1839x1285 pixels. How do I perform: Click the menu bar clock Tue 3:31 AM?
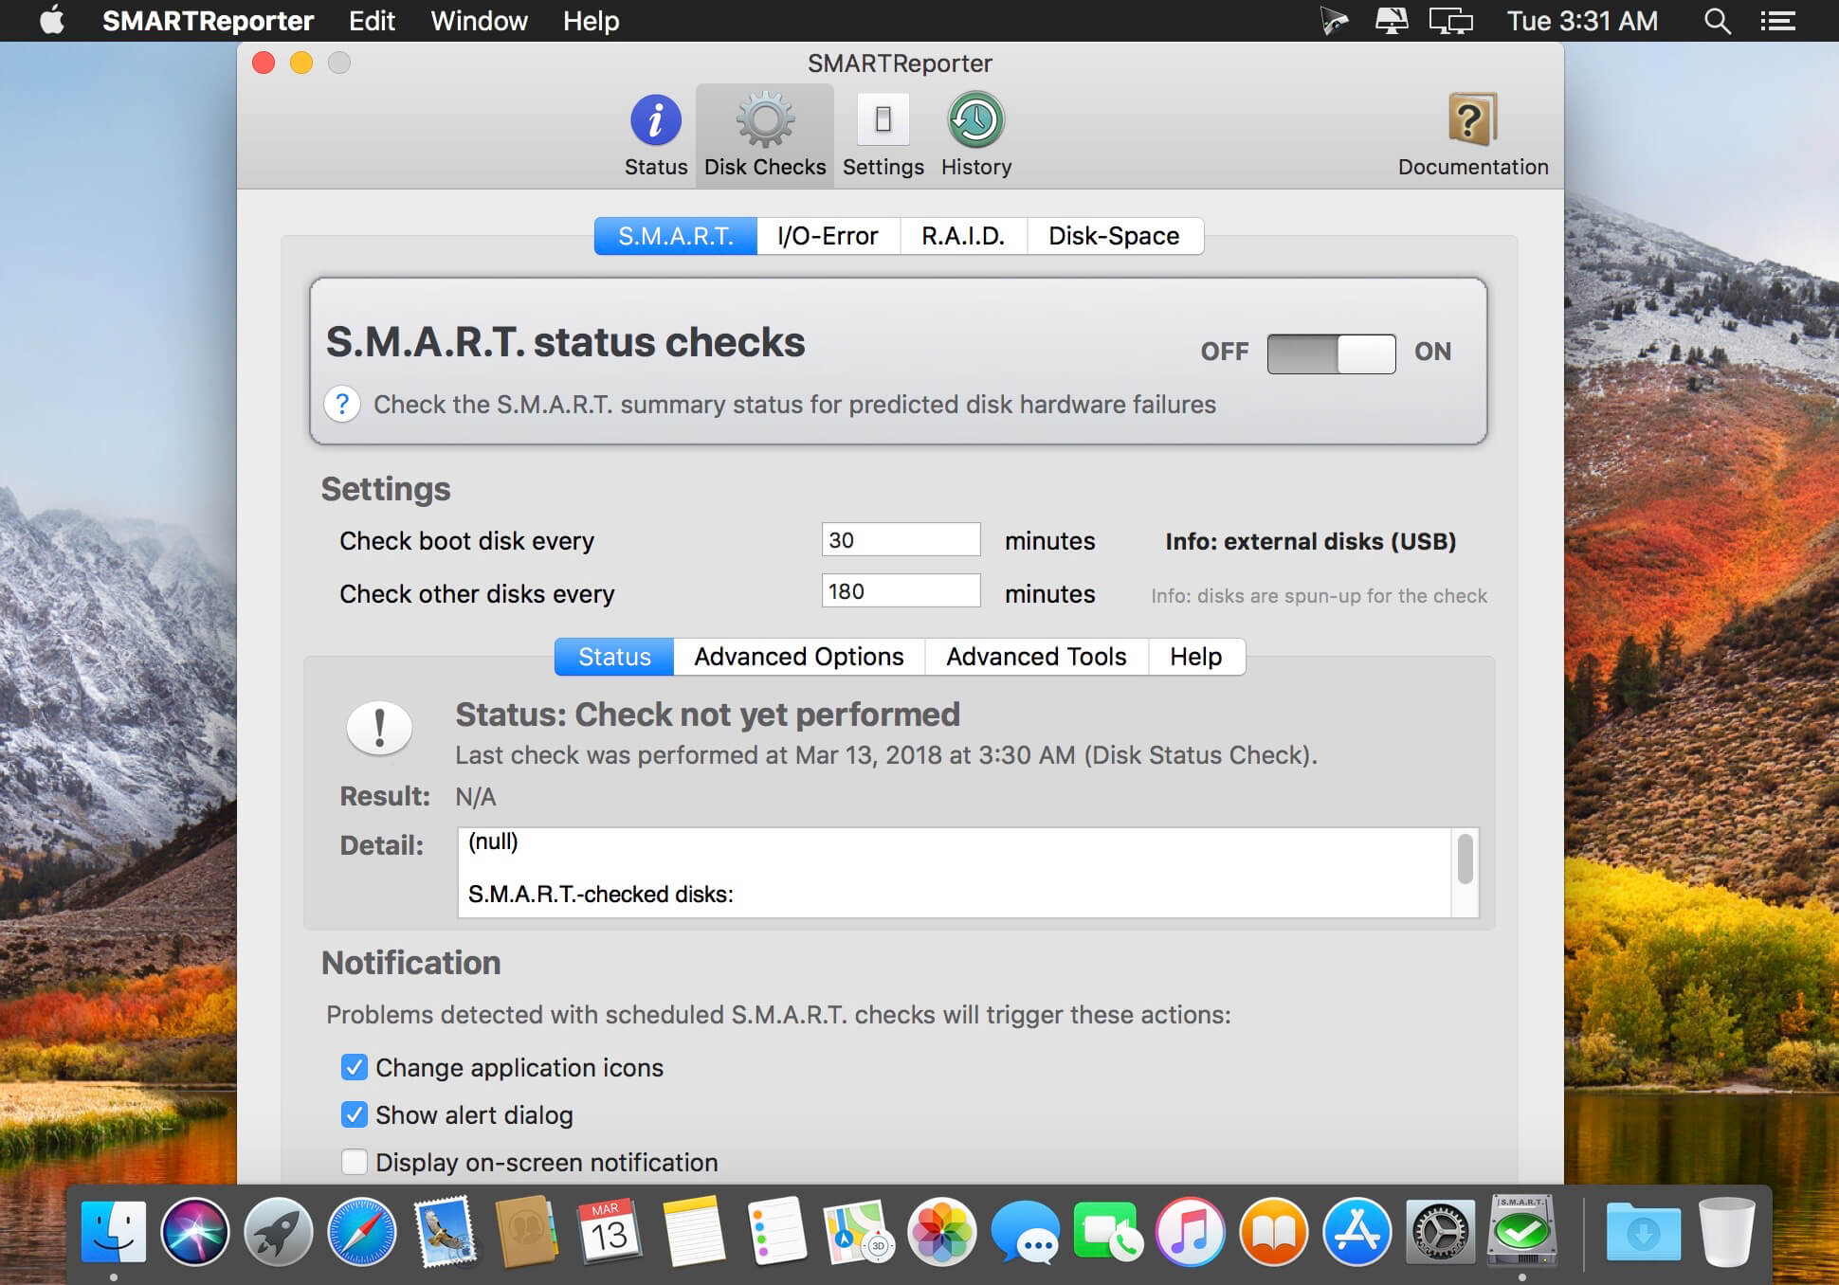pos(1582,21)
